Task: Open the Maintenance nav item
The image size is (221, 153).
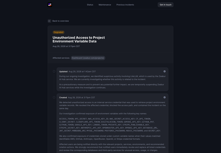Action: (x=105, y=5)
